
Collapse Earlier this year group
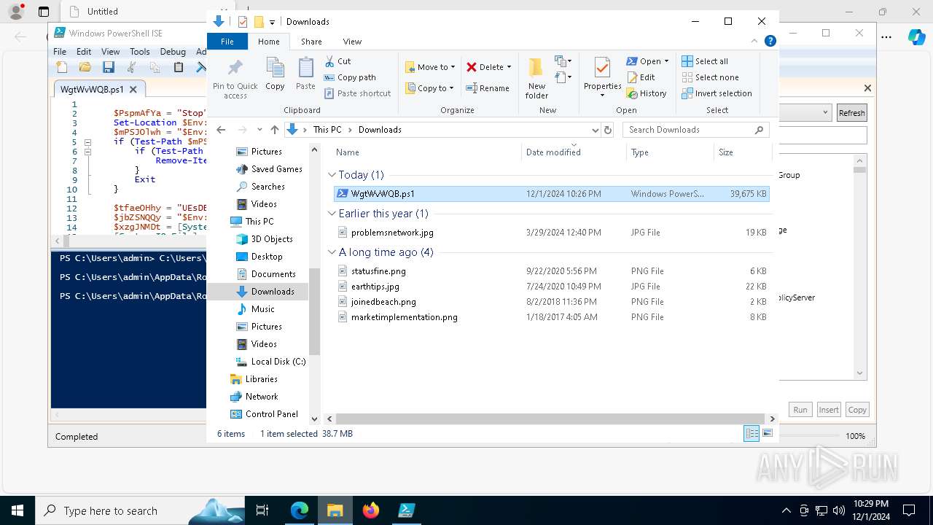click(x=332, y=214)
